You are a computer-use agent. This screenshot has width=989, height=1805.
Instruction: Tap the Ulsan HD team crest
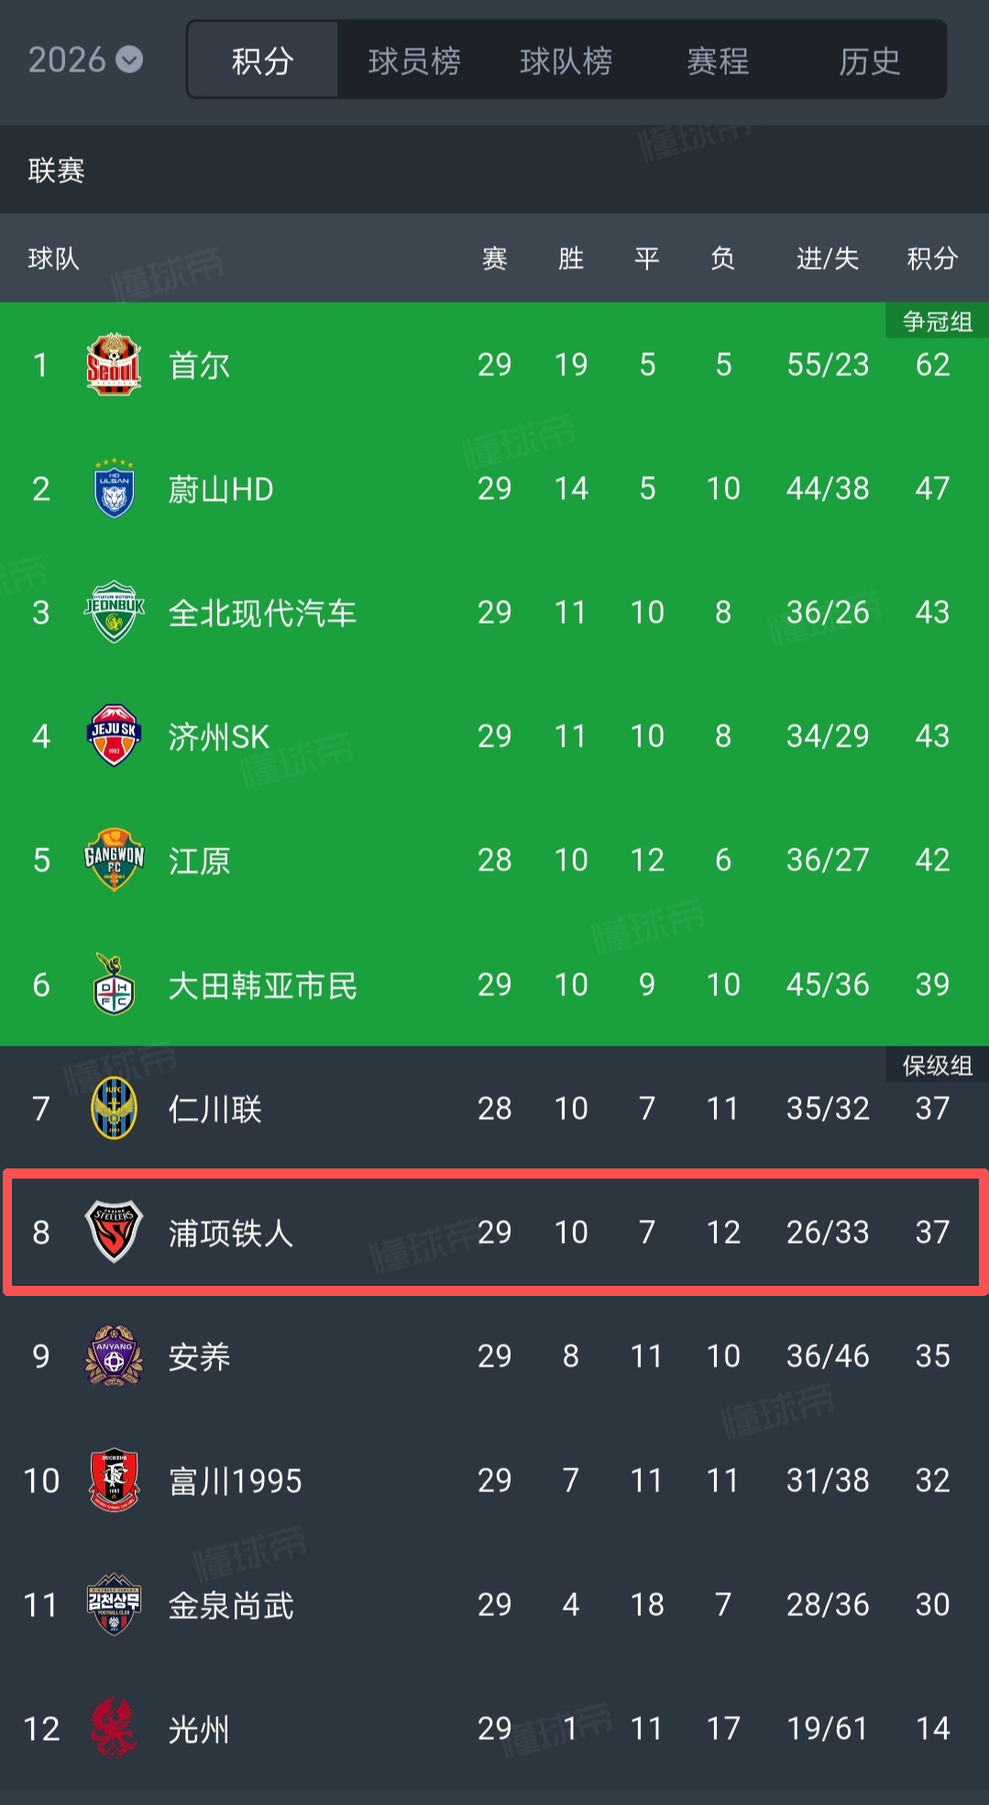(115, 489)
